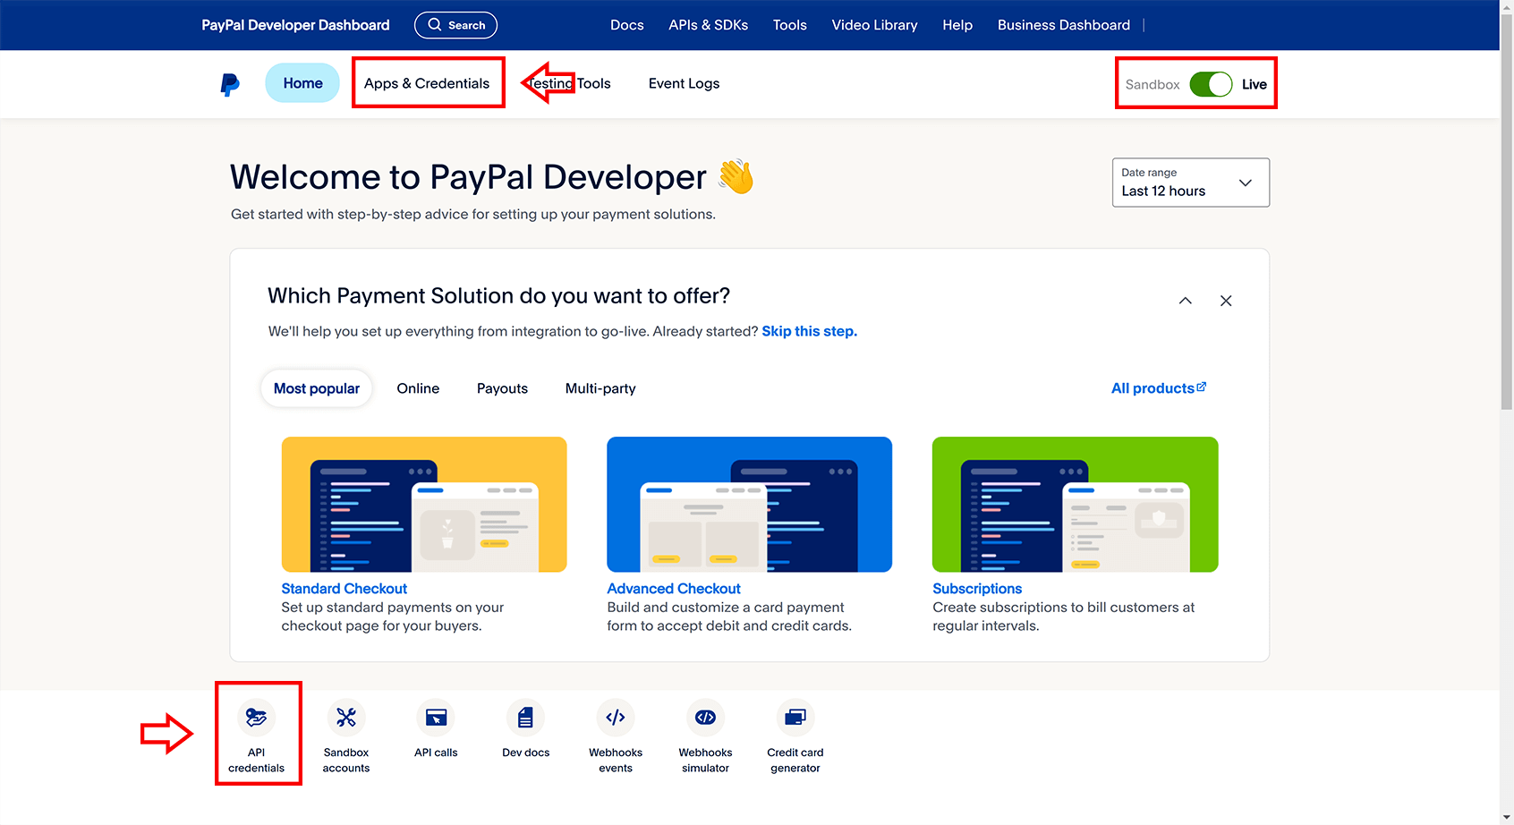Select the Payouts tab
This screenshot has width=1514, height=825.
point(502,388)
